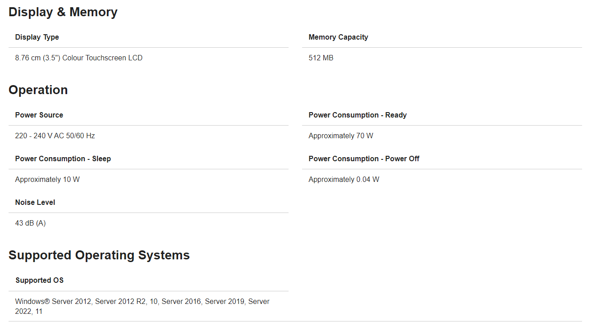This screenshot has width=592, height=326.
Task: Click the '2022, 11' text line
Action: pyautogui.click(x=28, y=311)
